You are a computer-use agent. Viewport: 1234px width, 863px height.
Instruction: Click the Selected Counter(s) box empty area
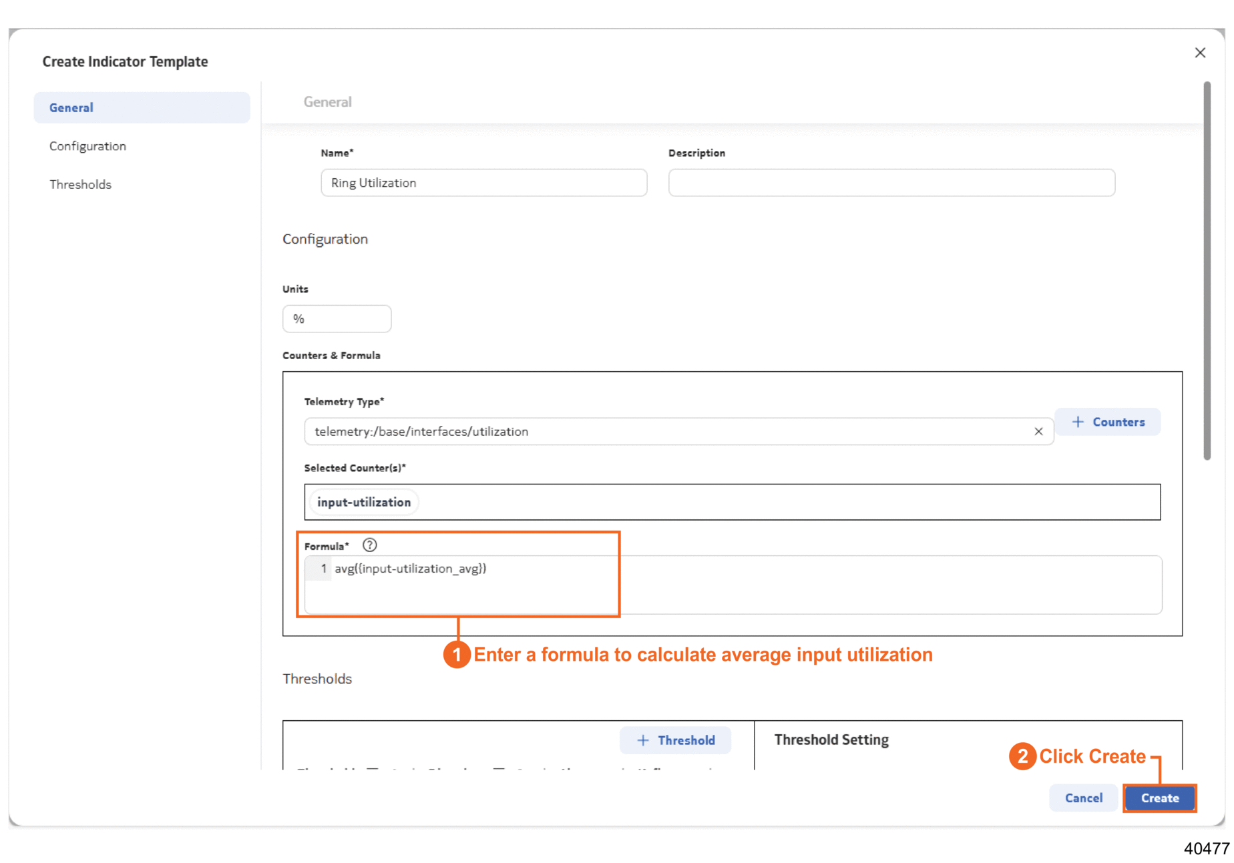768,502
